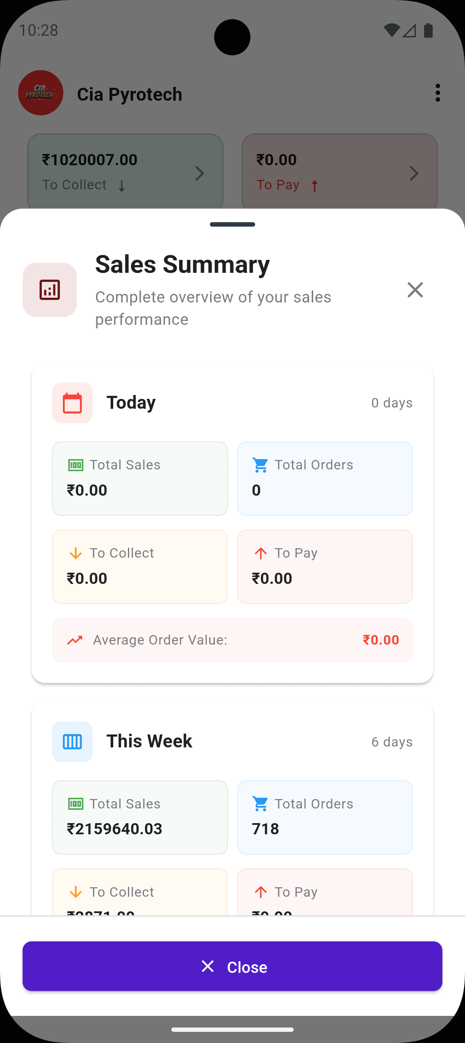The image size is (465, 1043).
Task: Click the cart icon in This Week's Total Orders
Action: click(260, 804)
